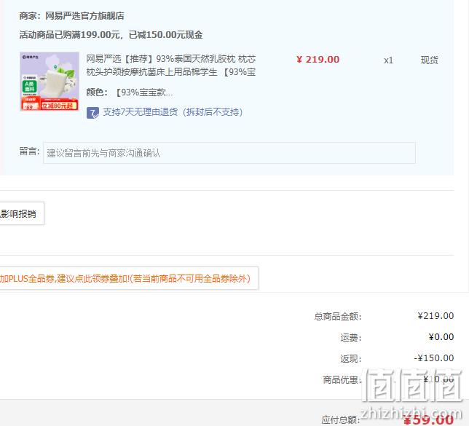Select the 商品优惠 label
Screen dimensions: 469x426
342,380
